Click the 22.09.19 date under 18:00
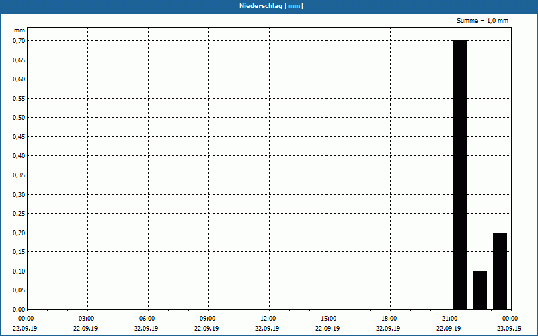 tap(388, 329)
